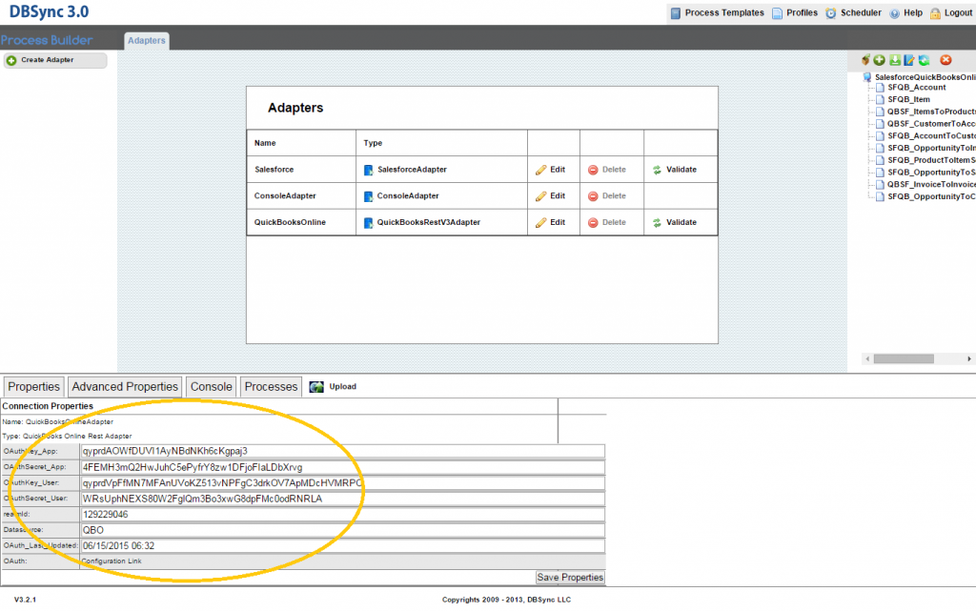The image size is (976, 612).
Task: Click the Upload icon beside Processes tab
Action: [316, 386]
